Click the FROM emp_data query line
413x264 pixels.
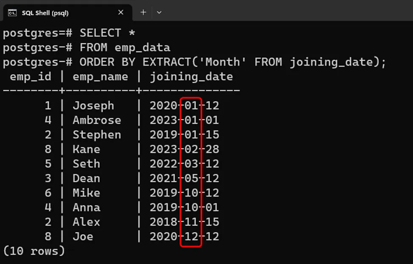pyautogui.click(x=86, y=47)
